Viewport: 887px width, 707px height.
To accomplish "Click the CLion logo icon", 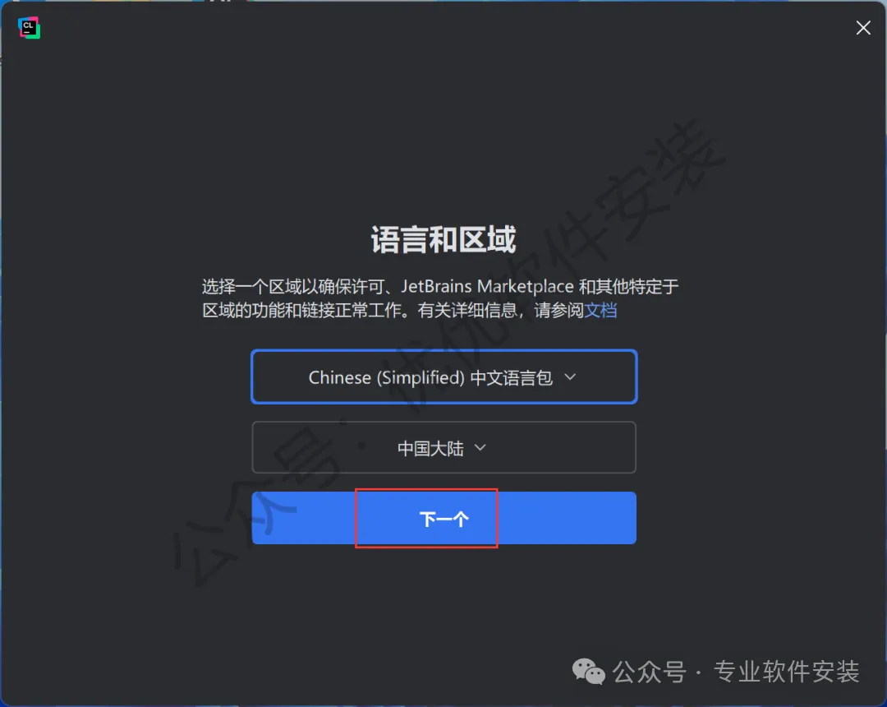I will [x=29, y=28].
